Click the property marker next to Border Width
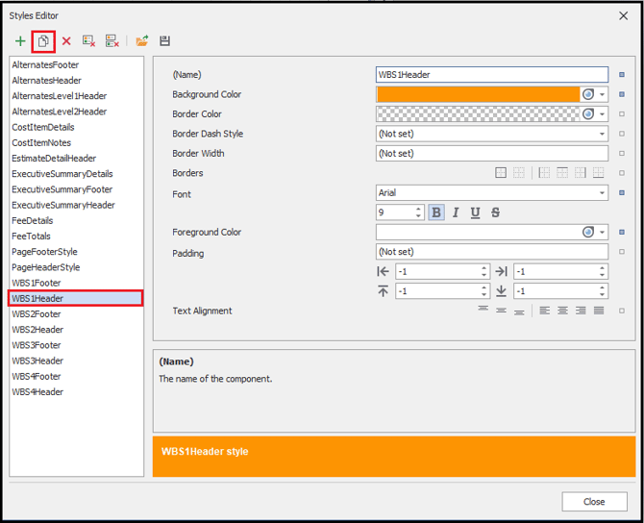 (622, 153)
